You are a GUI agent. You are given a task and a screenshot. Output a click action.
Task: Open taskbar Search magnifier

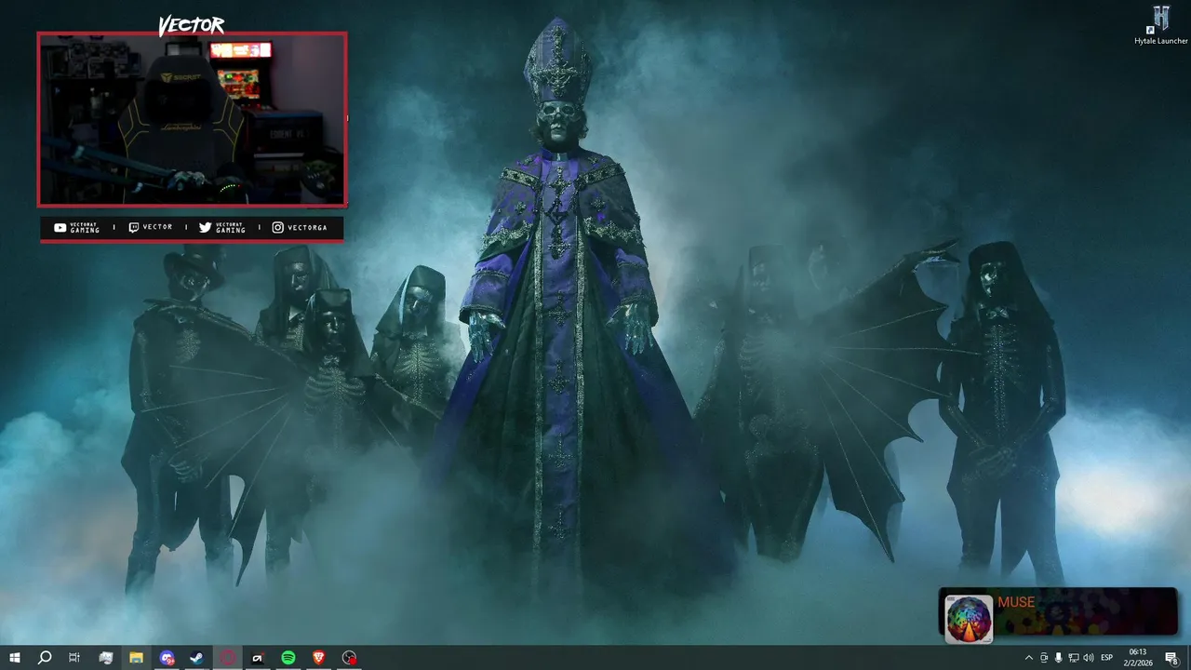tap(44, 658)
